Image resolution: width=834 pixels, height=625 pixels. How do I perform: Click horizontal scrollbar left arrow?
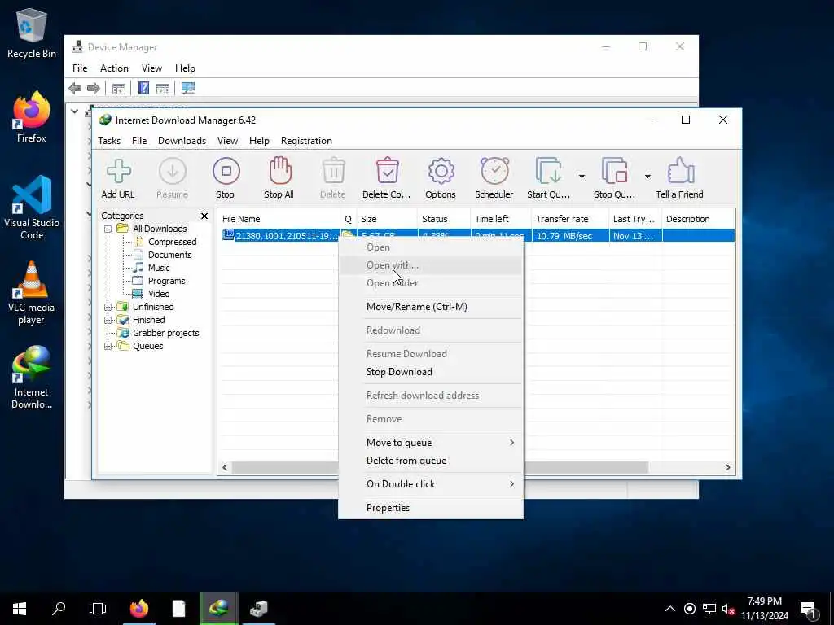pos(225,468)
